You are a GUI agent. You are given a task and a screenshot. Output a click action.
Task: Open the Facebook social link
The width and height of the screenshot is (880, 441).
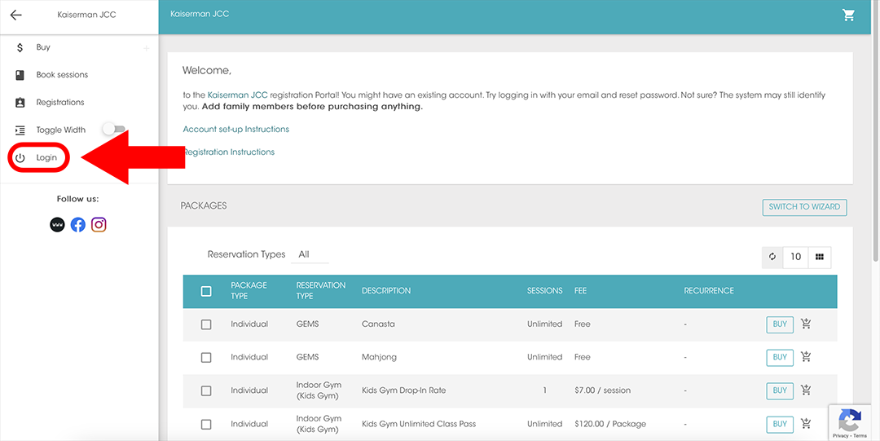78,225
